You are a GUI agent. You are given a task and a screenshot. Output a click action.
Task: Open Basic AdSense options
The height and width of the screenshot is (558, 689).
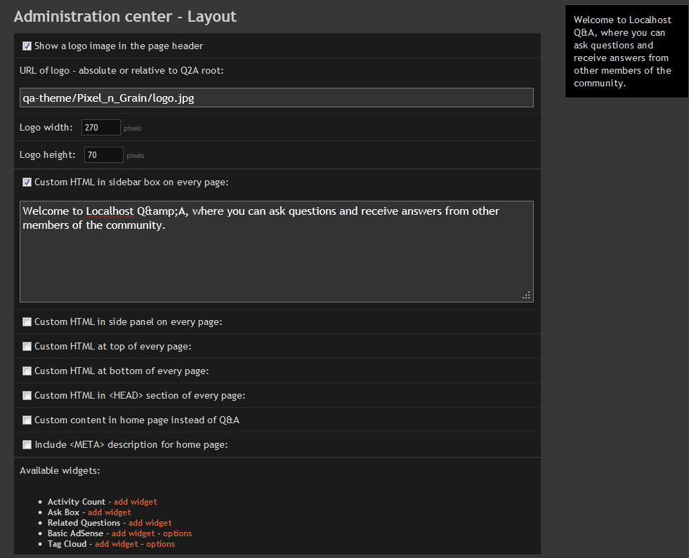178,533
